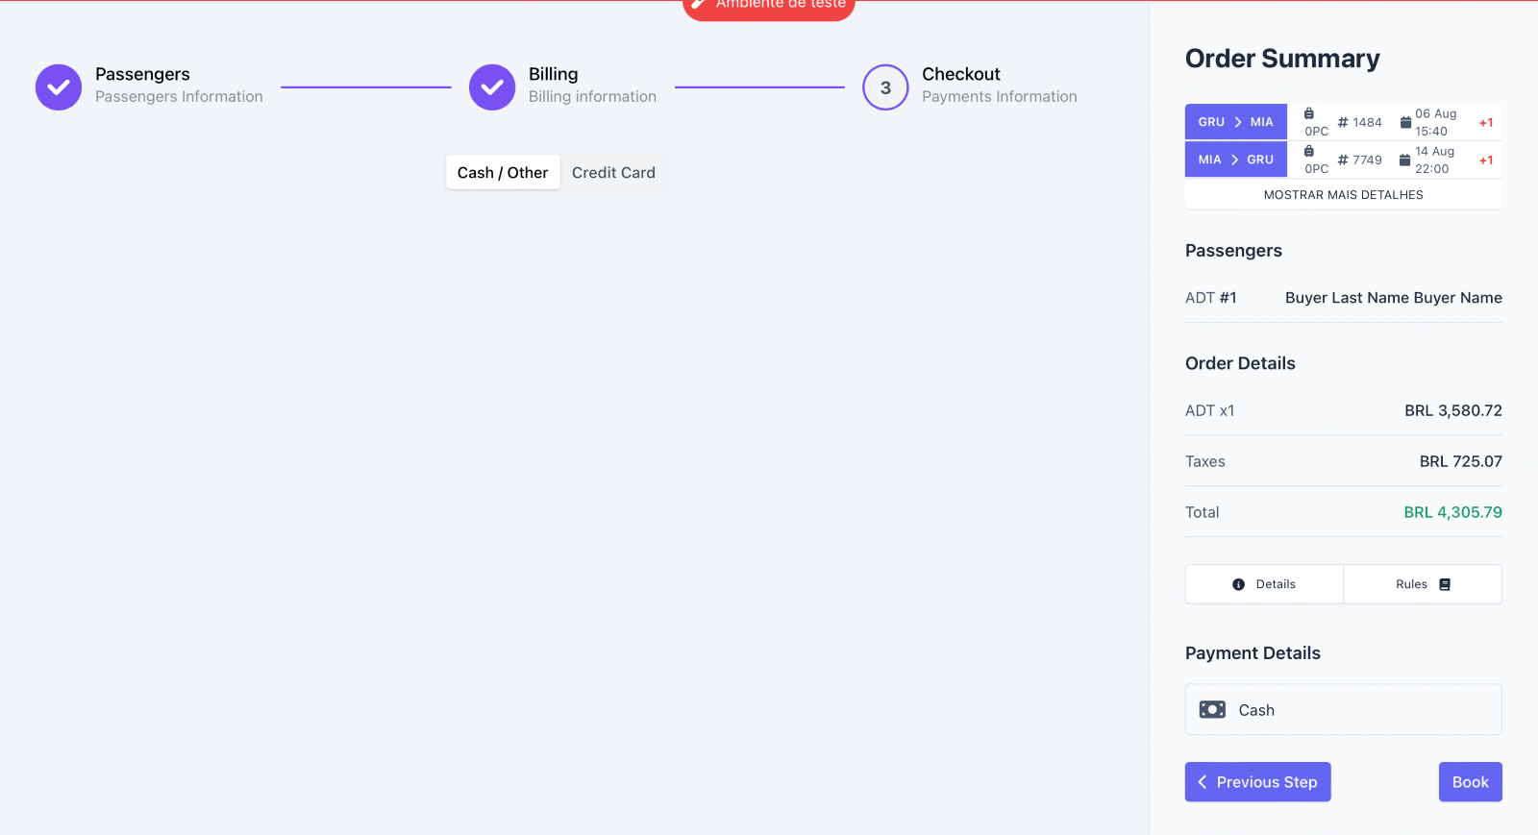Click the hash icon beside flight 7749

pyautogui.click(x=1343, y=160)
